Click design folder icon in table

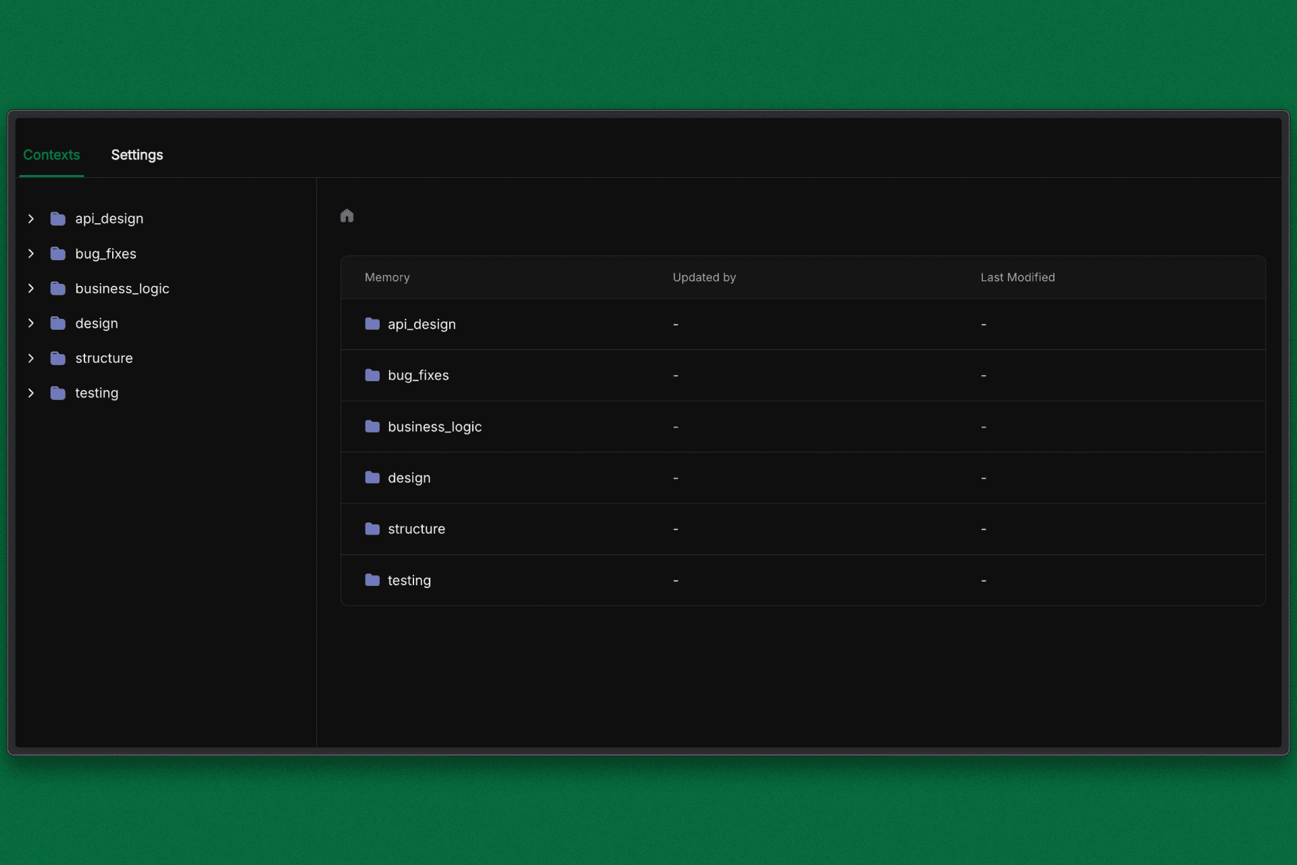click(372, 478)
